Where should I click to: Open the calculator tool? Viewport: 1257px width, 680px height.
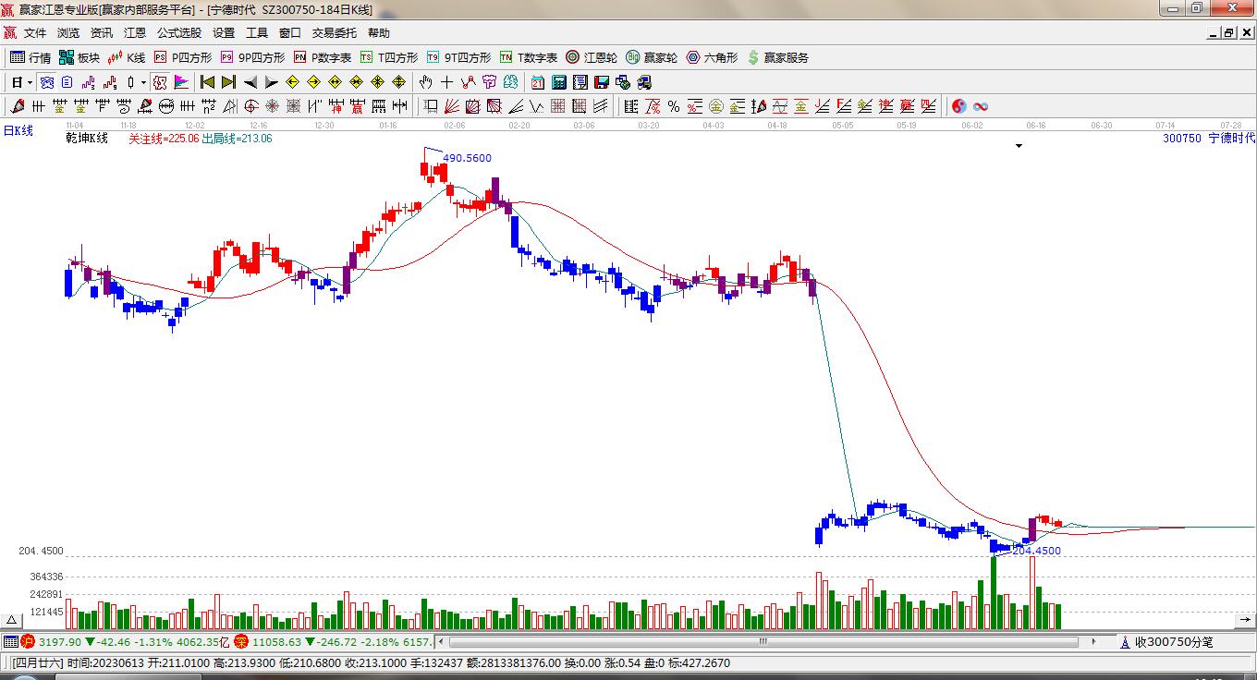[559, 82]
